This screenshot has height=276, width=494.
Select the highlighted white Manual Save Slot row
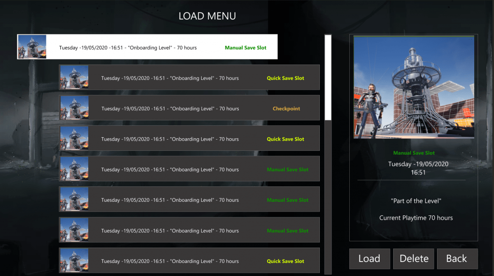148,47
